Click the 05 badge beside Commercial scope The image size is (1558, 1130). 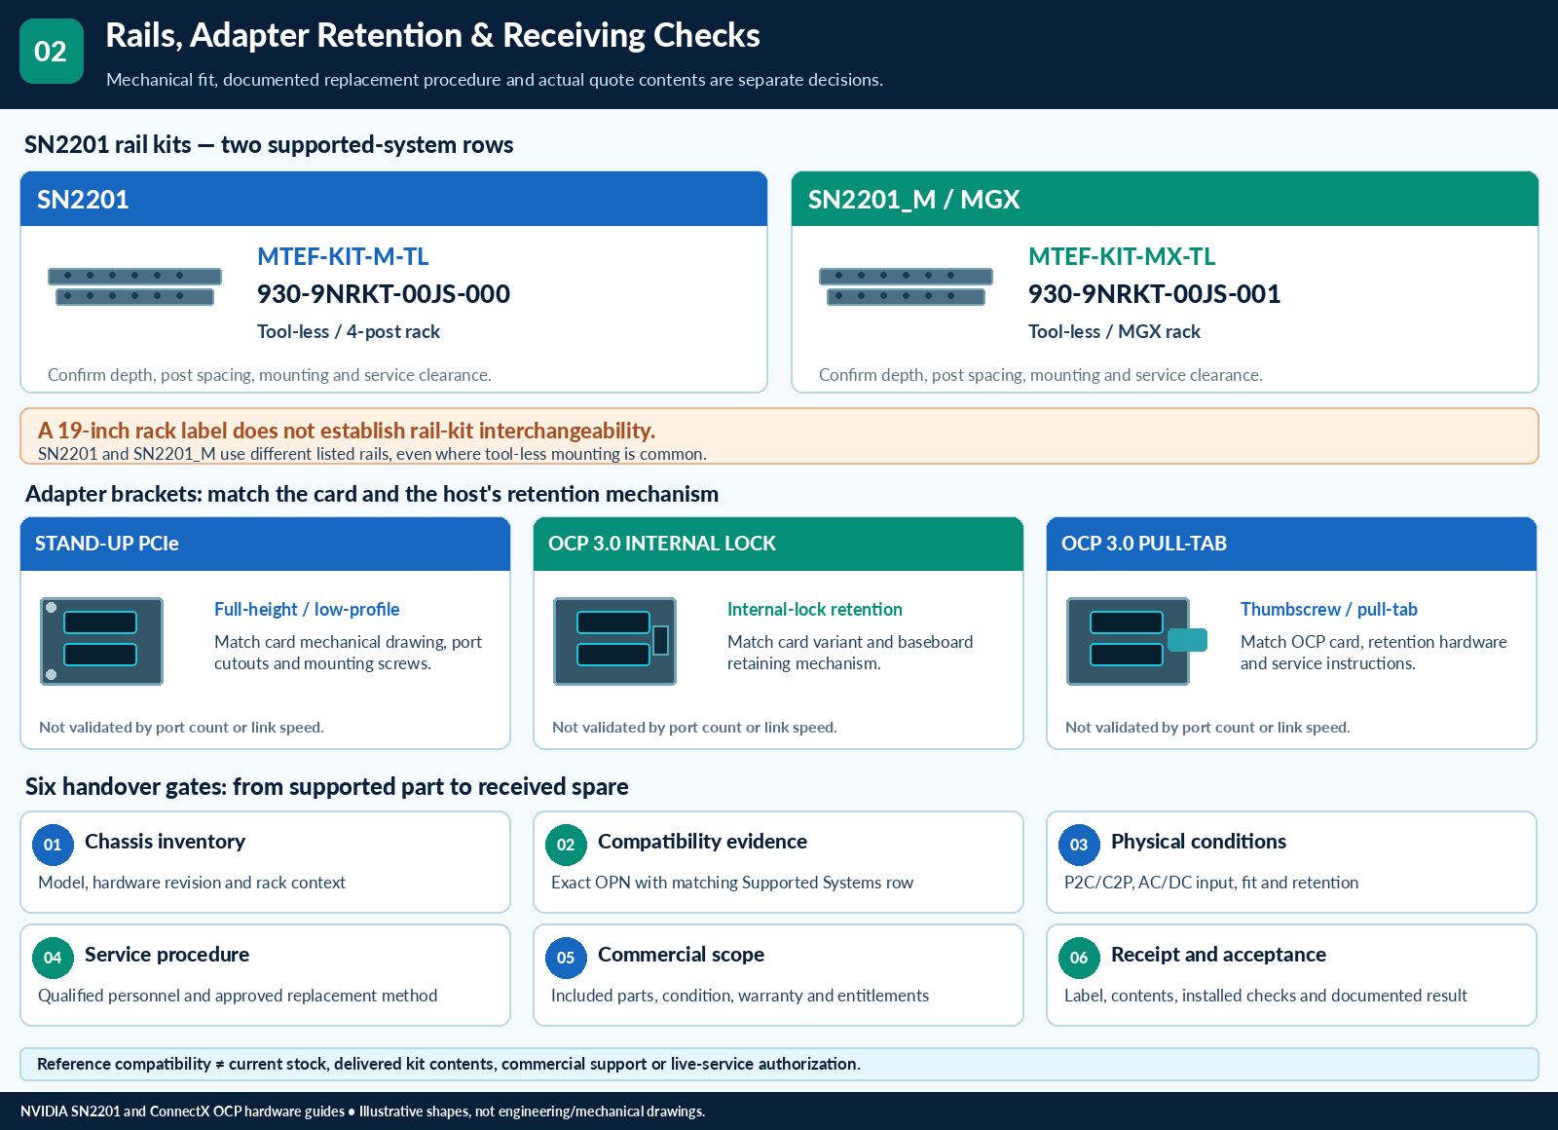tap(566, 958)
